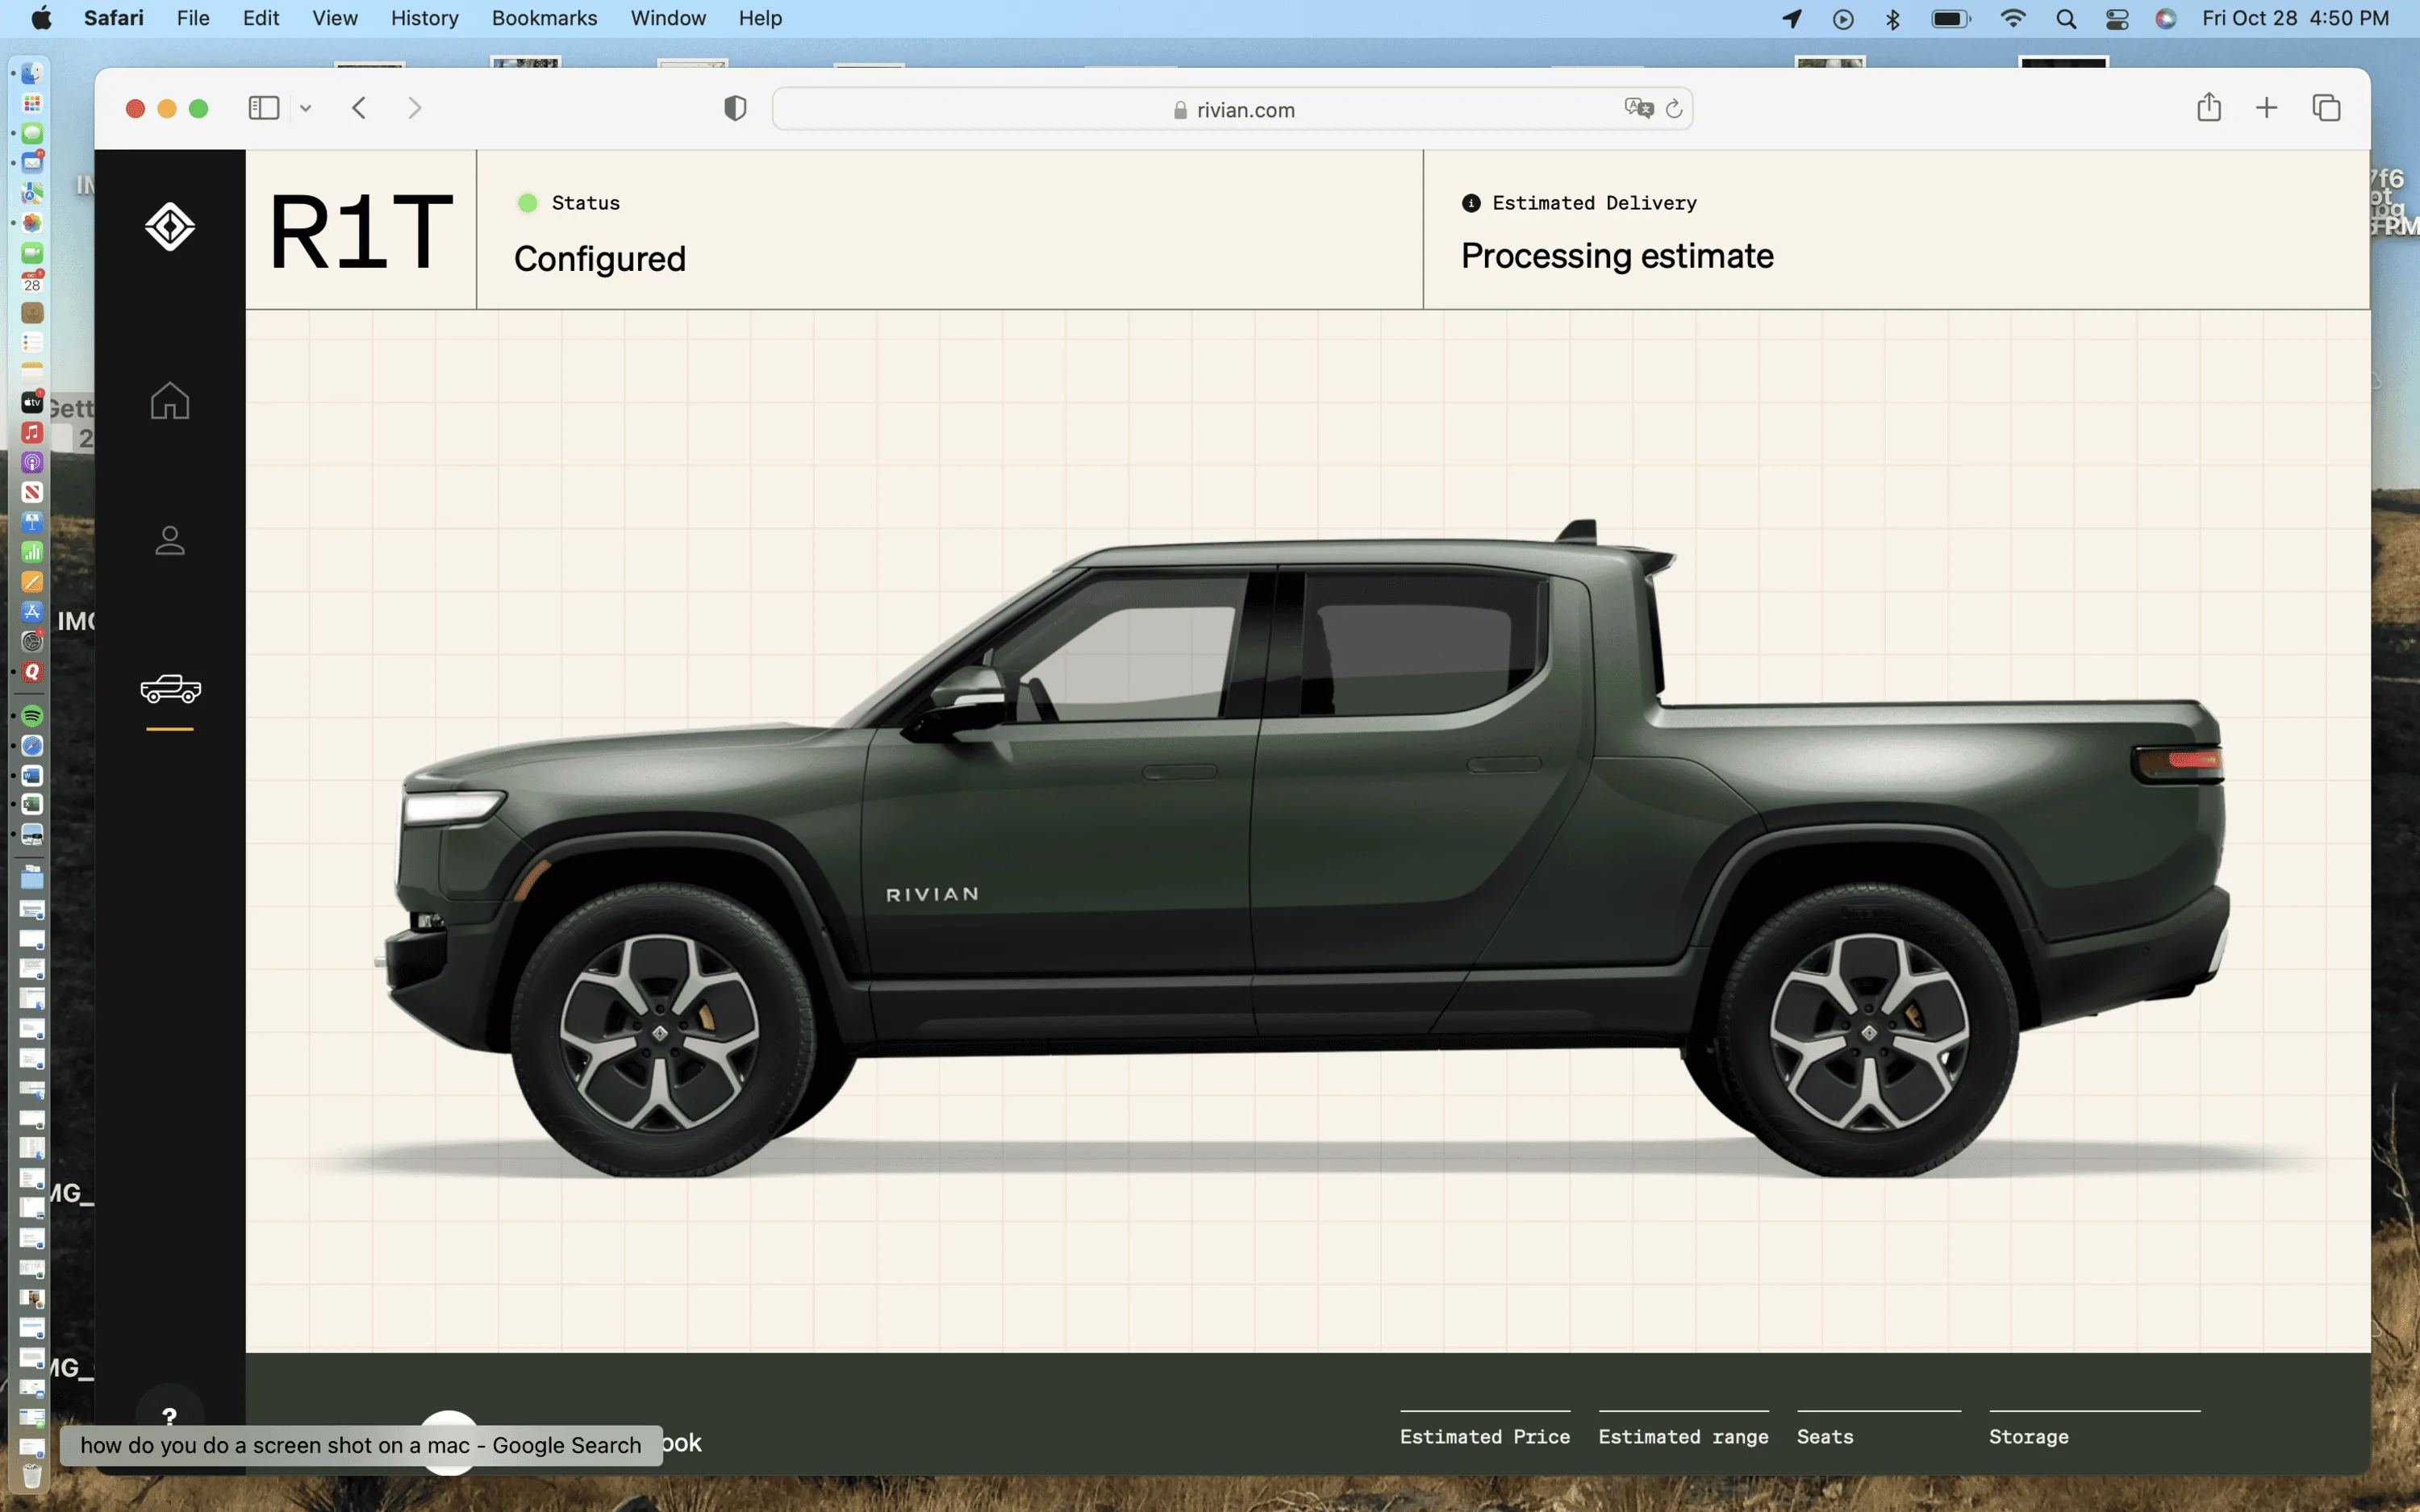The image size is (2420, 1512).
Task: Open Photos from the Dock
Action: (x=32, y=222)
